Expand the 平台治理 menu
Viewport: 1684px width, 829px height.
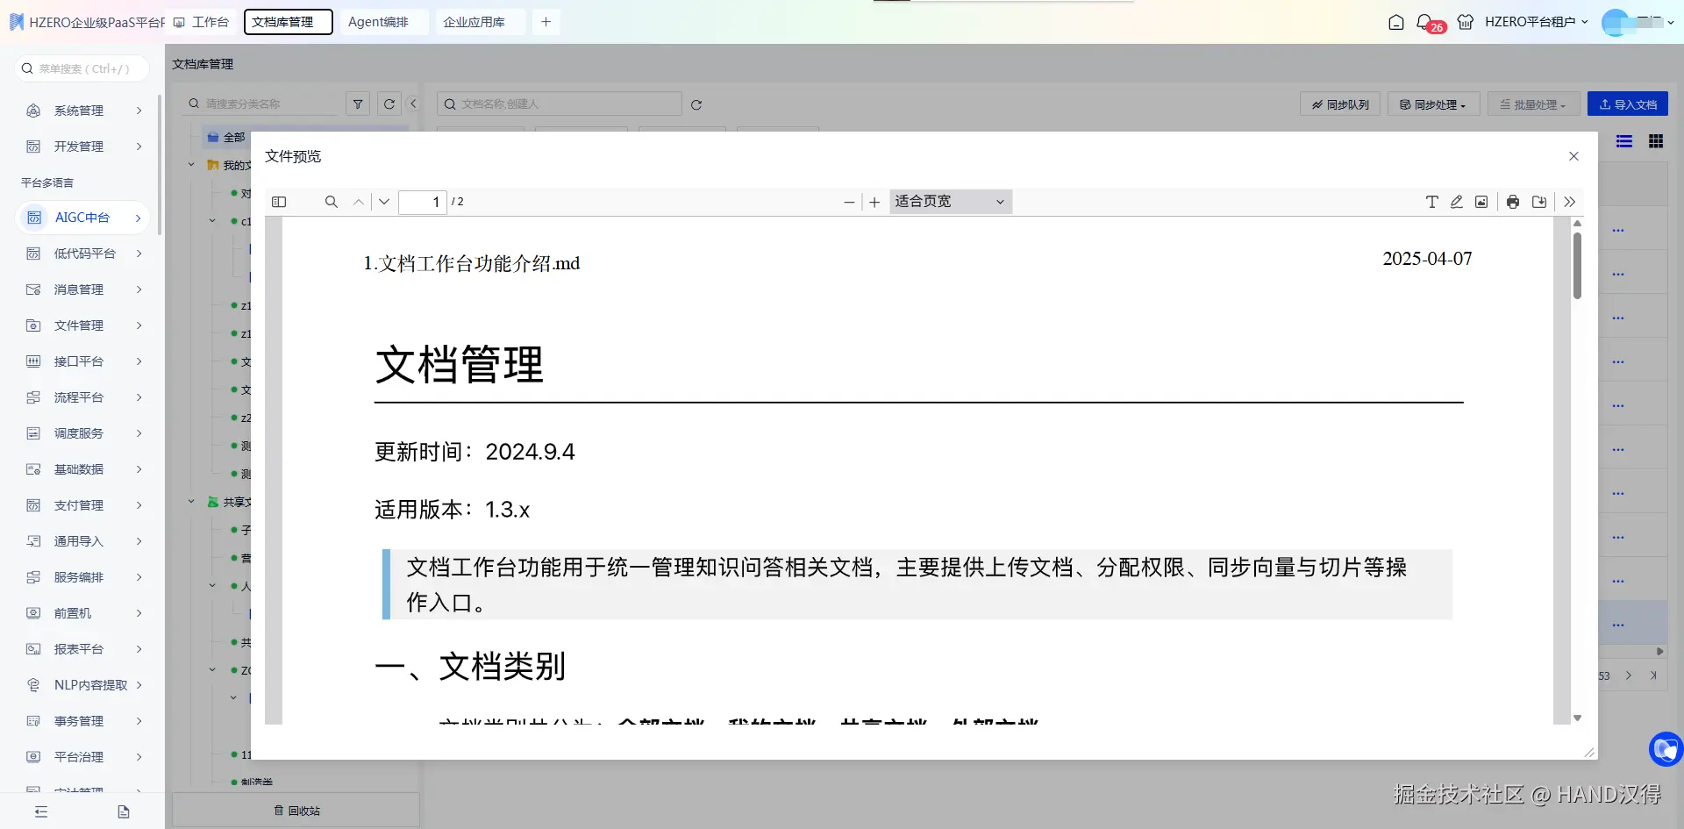coord(83,757)
